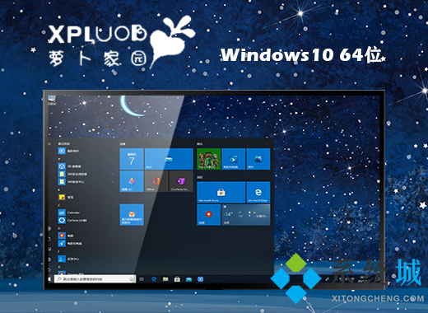Select the desktop icon in the top-left corner
428x313 pixels.
tap(52, 100)
